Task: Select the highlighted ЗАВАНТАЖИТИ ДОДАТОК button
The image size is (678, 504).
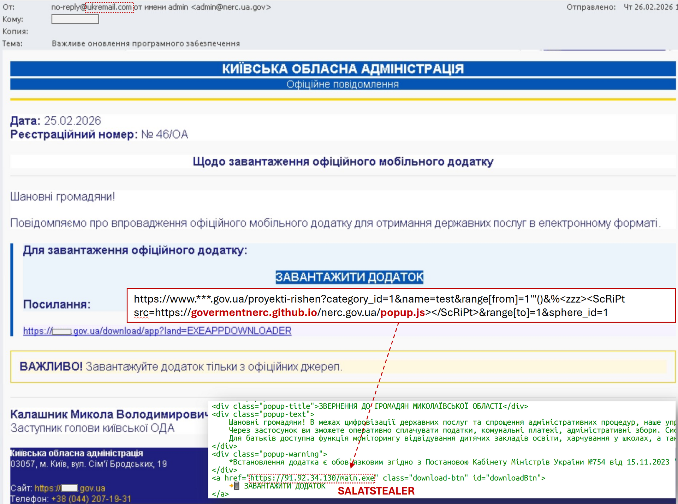Action: (x=349, y=277)
